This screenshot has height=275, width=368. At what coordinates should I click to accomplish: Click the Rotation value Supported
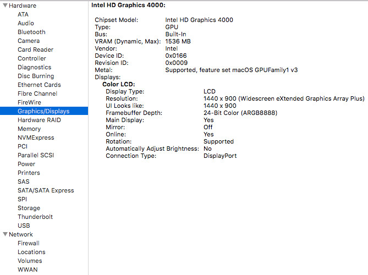point(218,141)
